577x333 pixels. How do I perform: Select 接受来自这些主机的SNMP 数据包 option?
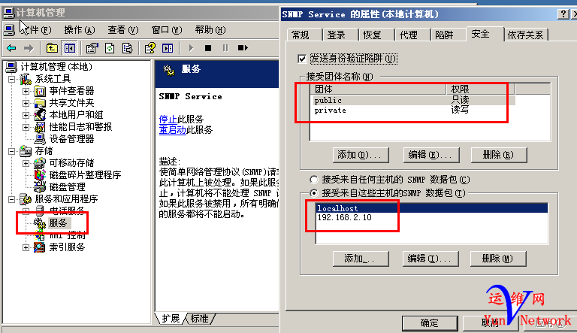click(314, 193)
